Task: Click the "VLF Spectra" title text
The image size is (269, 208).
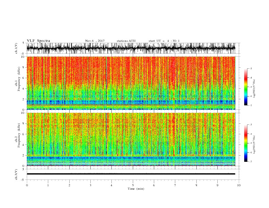Action: 38,41
